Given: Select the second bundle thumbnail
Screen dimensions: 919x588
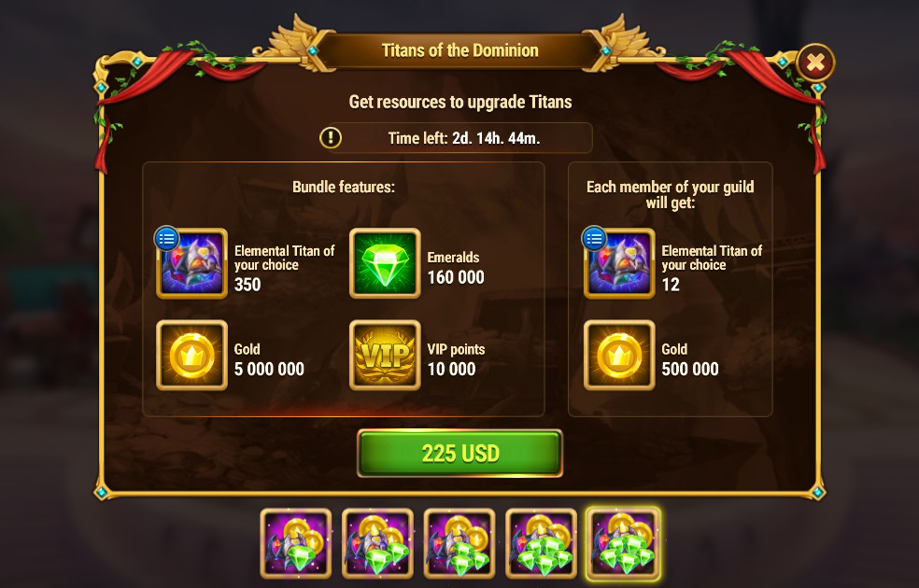Looking at the screenshot, I should (377, 543).
